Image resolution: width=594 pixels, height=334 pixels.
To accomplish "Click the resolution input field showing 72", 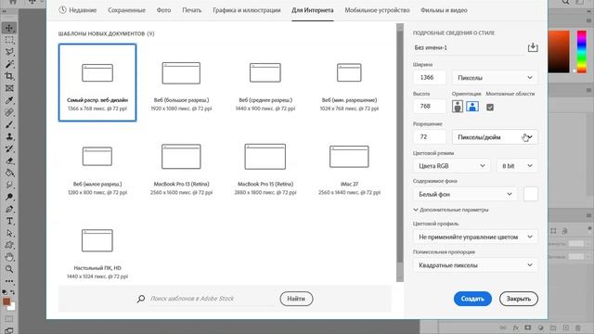I will [429, 137].
